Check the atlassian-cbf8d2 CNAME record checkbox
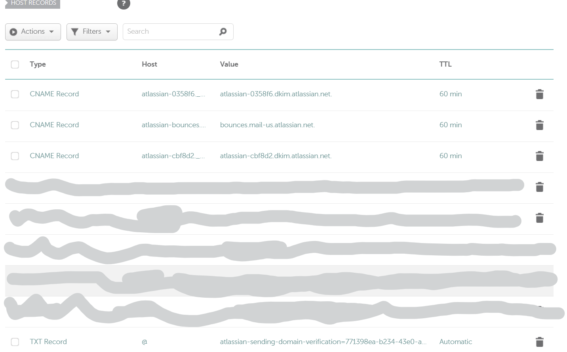The height and width of the screenshot is (352, 567). tap(15, 156)
